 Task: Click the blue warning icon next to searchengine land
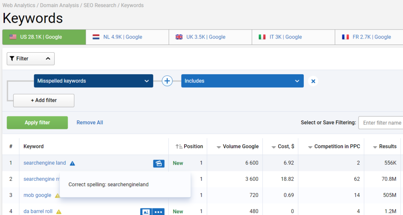72,163
